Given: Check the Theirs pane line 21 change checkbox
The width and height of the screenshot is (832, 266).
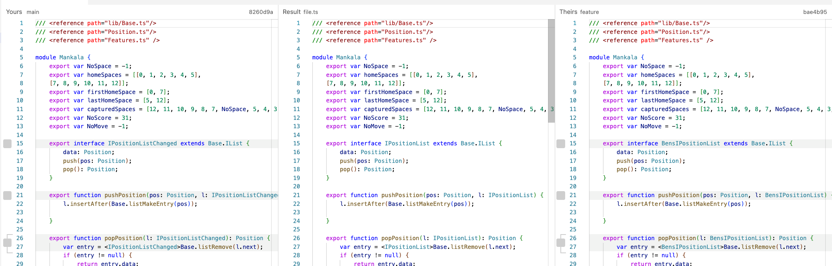Looking at the screenshot, I should (561, 196).
